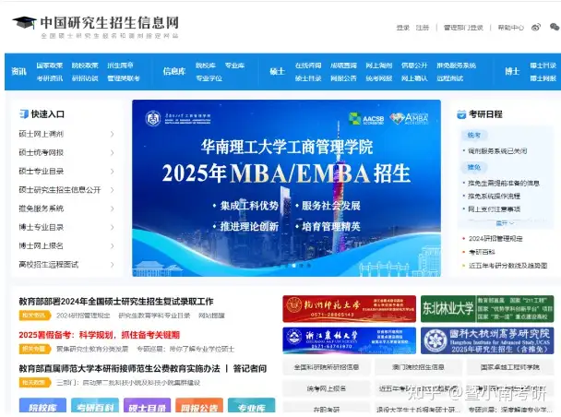
Task: Expand the 考研日程 list with 展开
Action: (505, 223)
